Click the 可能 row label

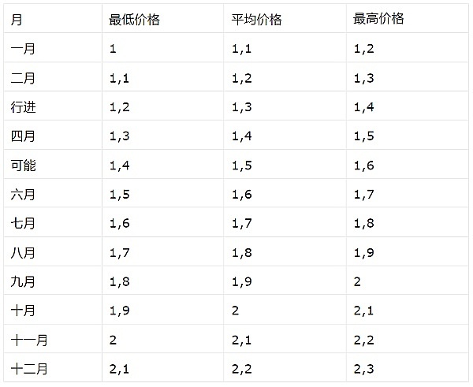24,166
